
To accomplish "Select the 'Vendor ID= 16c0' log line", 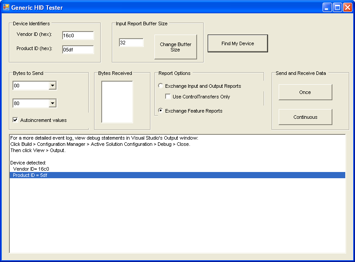I will point(177,169).
